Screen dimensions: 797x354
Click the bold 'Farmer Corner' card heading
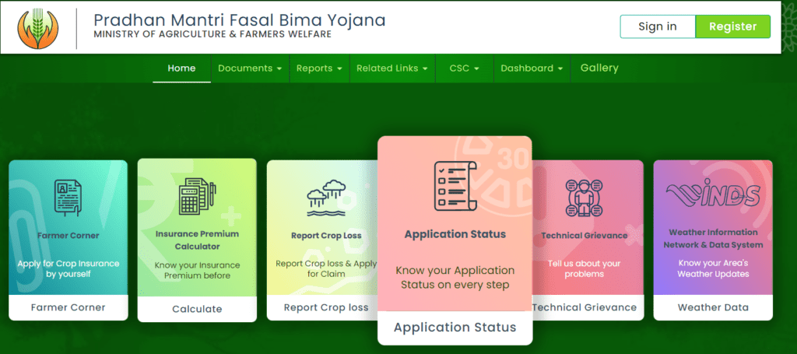[x=68, y=236]
